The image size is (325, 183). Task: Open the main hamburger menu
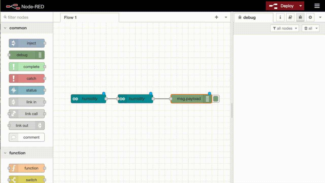[317, 6]
